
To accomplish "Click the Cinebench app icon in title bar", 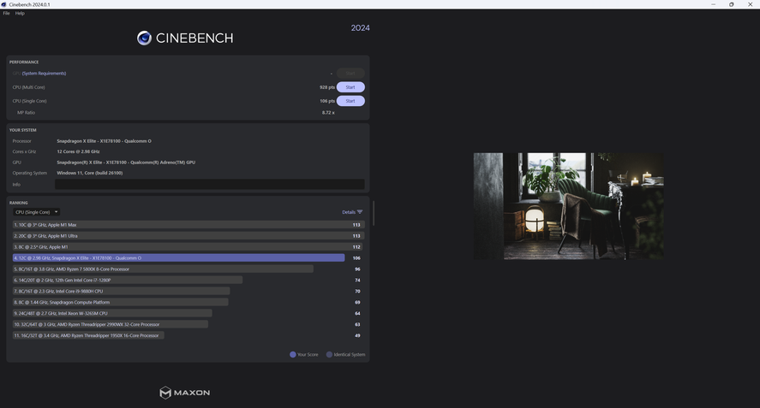I will click(4, 4).
